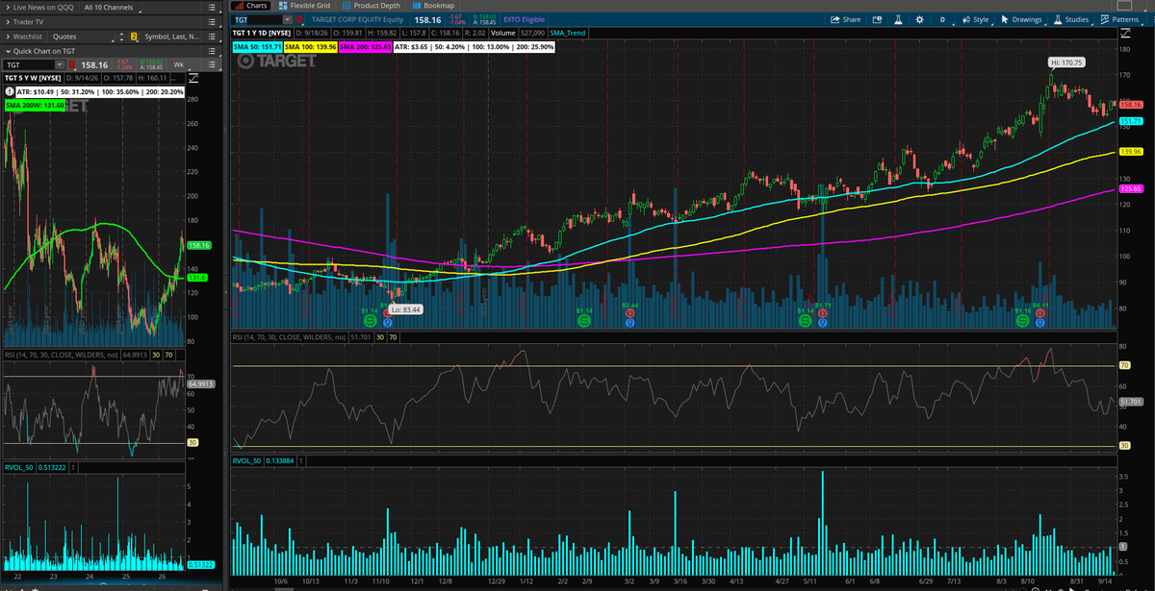Click into the main TGT symbol input field
The image size is (1155, 591).
pyautogui.click(x=257, y=20)
